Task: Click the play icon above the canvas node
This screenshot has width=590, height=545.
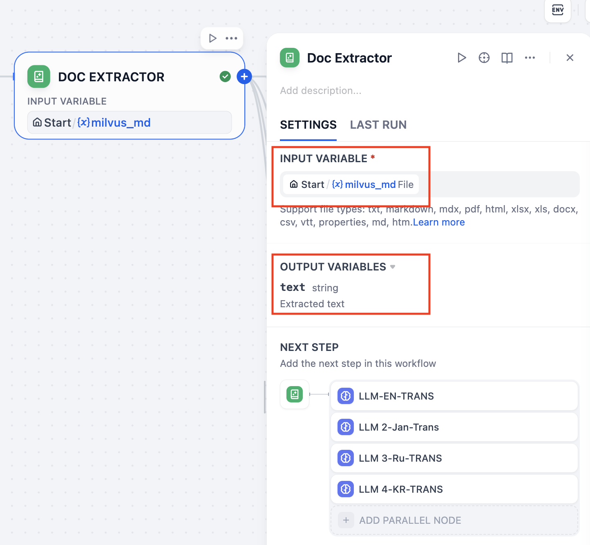Action: (212, 38)
